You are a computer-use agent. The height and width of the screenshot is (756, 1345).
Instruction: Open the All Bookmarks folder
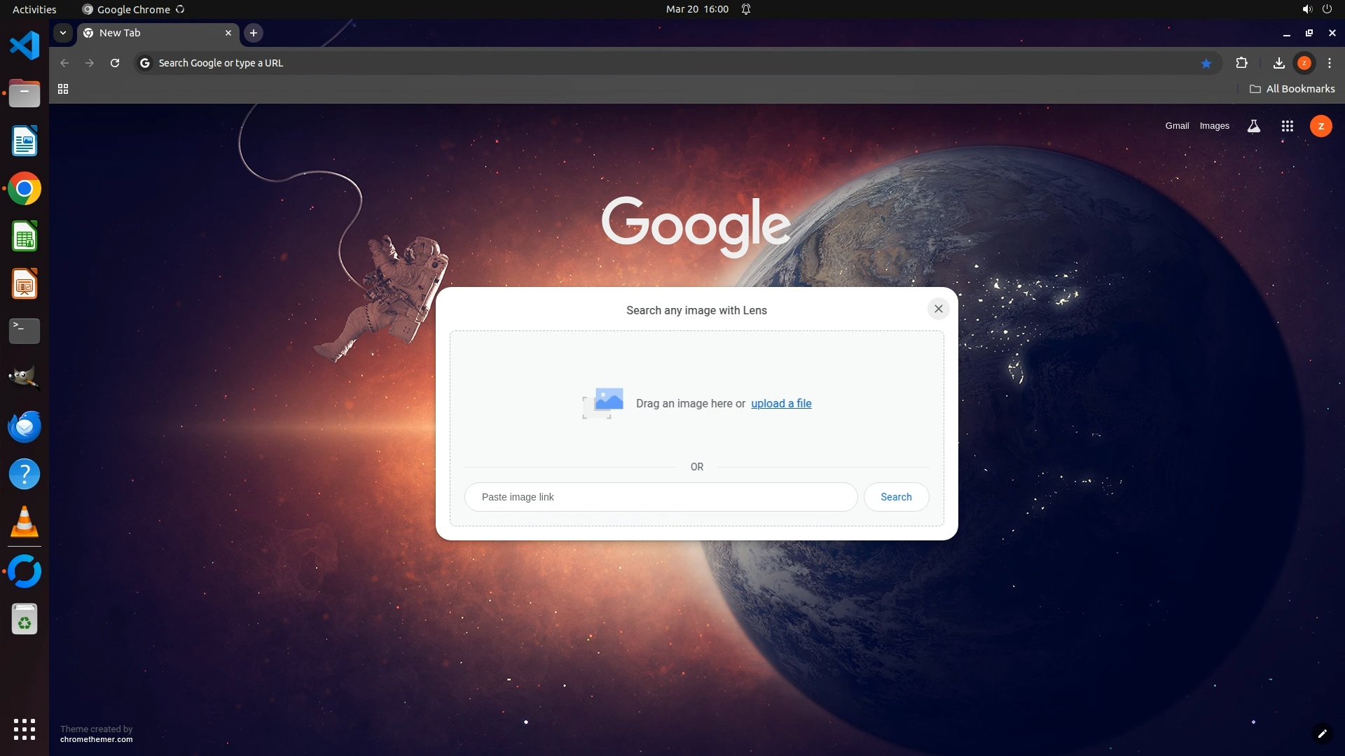click(x=1292, y=89)
